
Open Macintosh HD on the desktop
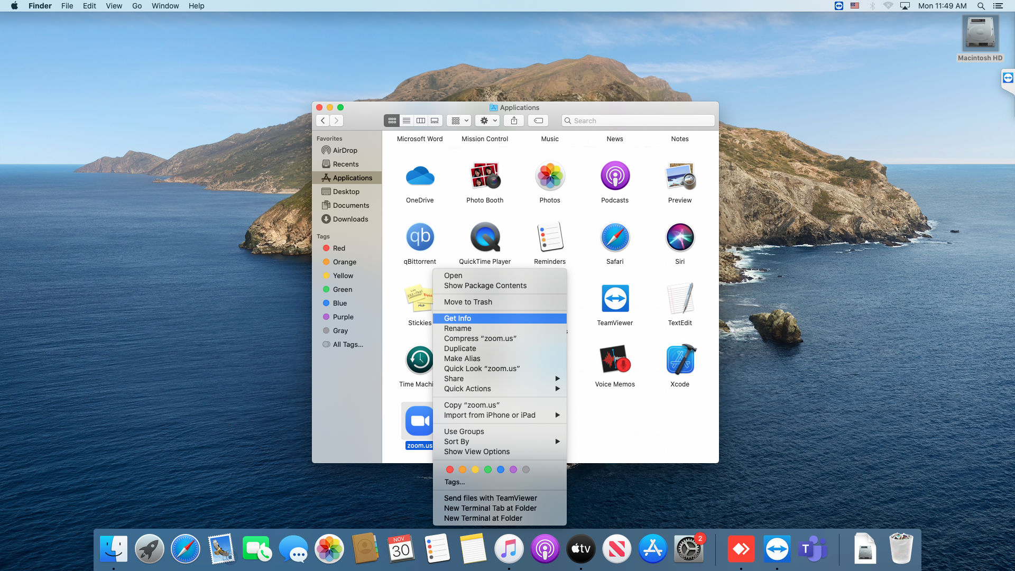coord(980,39)
